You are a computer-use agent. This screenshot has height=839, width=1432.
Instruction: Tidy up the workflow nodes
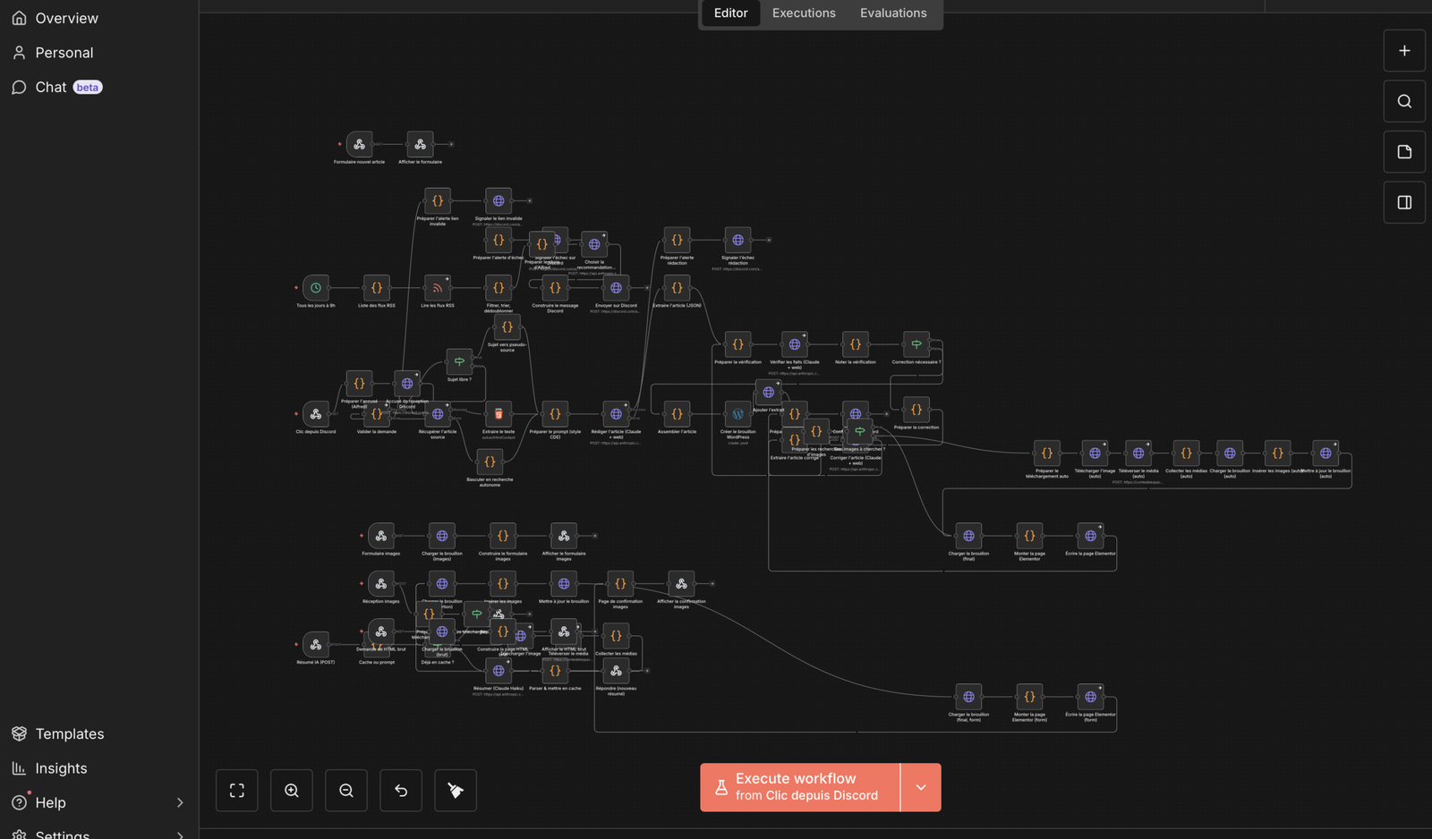(x=456, y=791)
